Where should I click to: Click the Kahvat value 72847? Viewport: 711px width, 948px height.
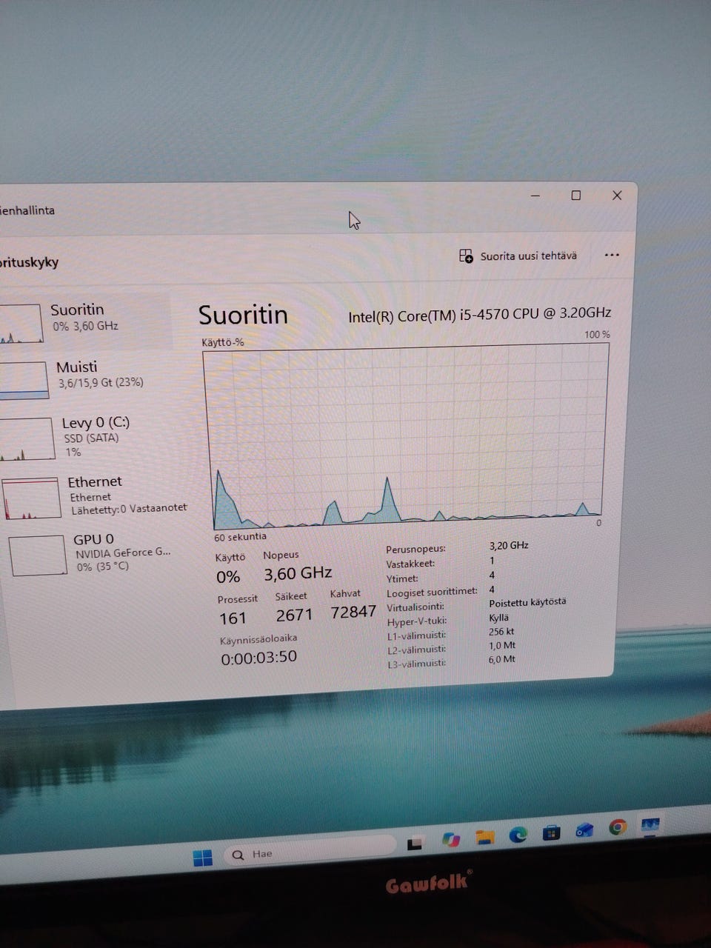[353, 612]
